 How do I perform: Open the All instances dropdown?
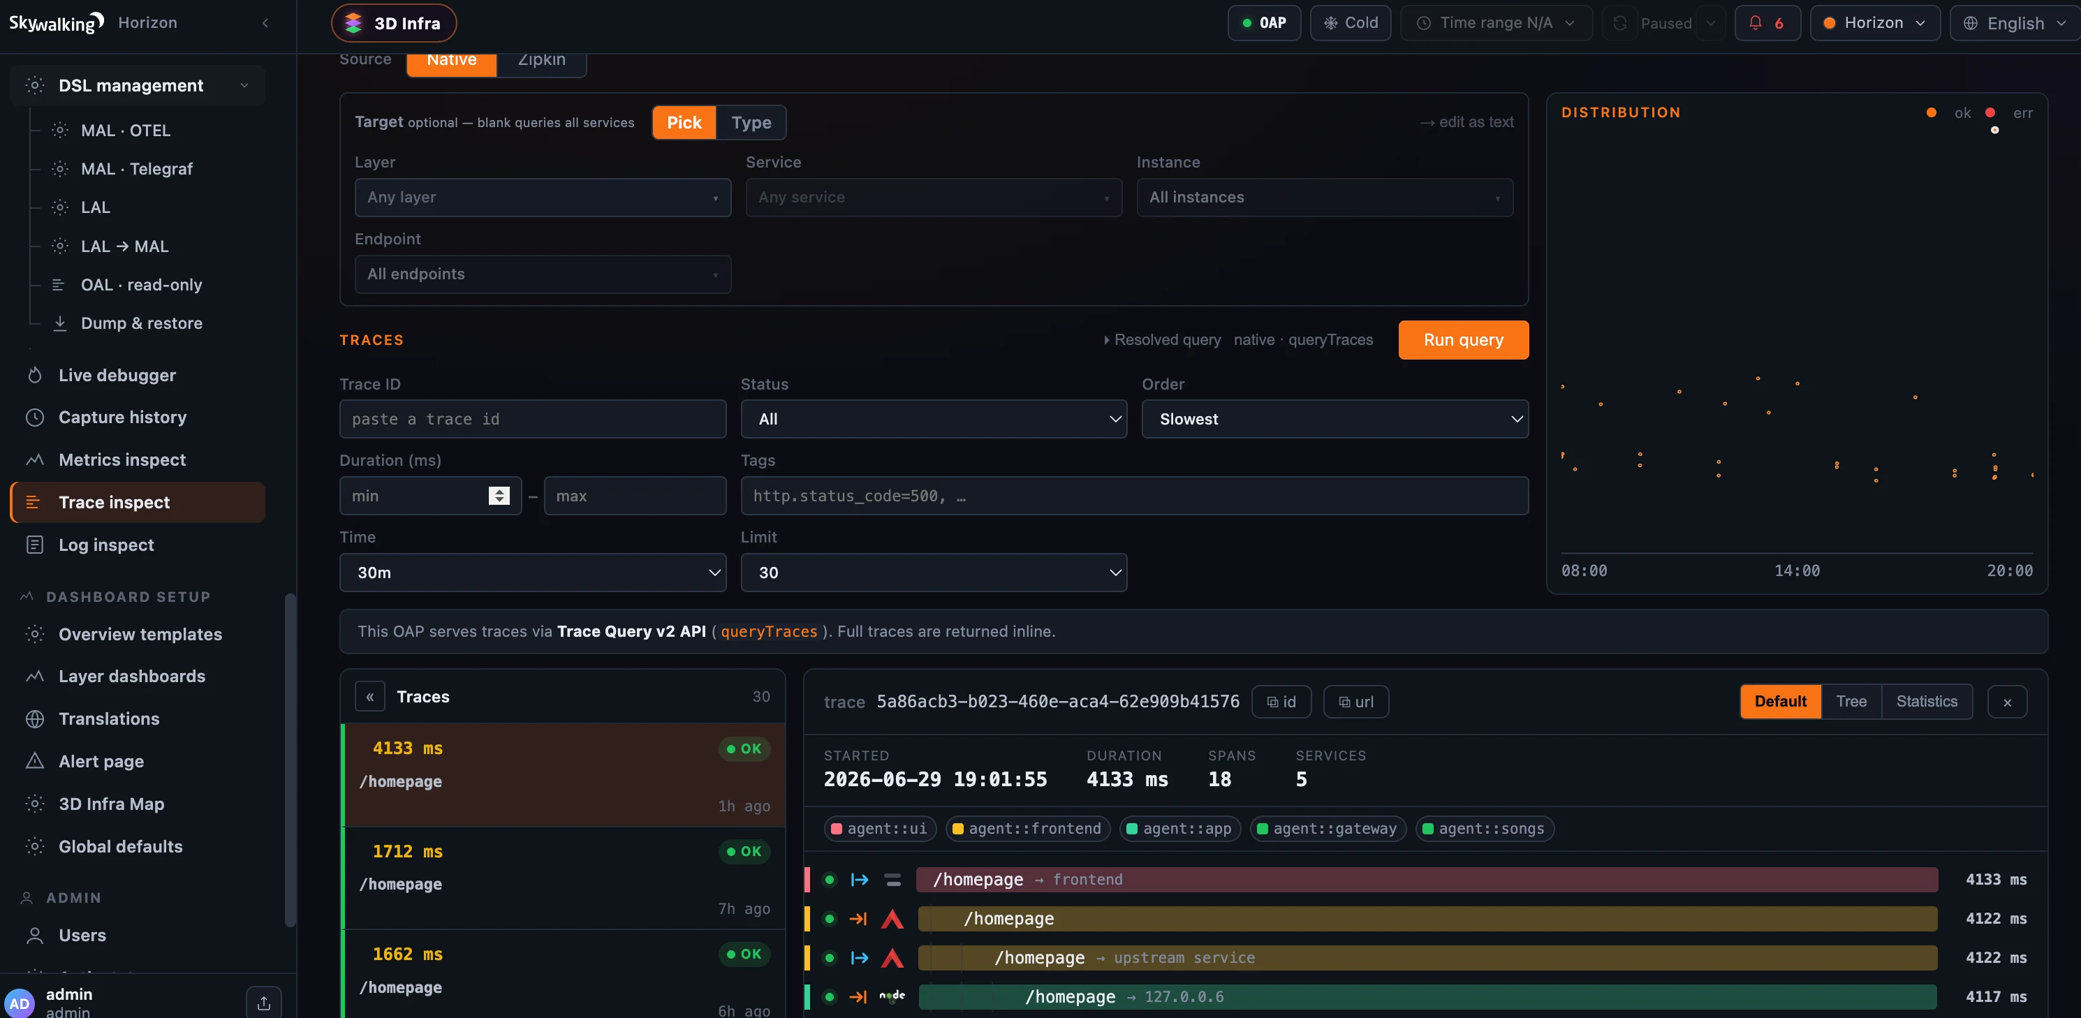[x=1325, y=197]
